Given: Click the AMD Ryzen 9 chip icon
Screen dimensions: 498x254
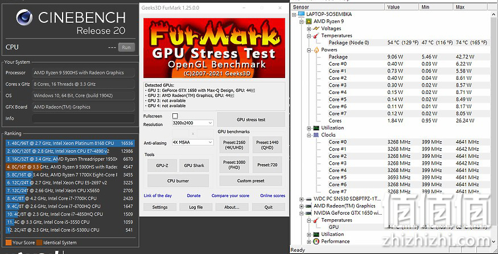Looking at the screenshot, I should pos(308,21).
